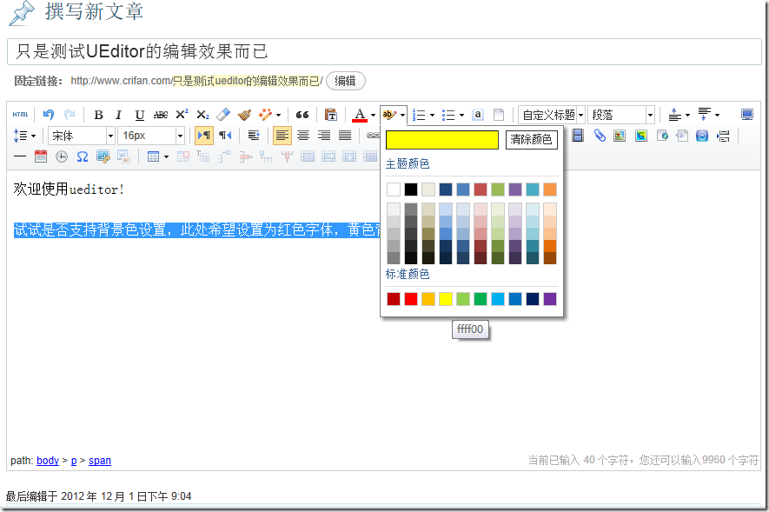The width and height of the screenshot is (769, 512).
Task: Apply subscript formatting
Action: pyautogui.click(x=202, y=115)
